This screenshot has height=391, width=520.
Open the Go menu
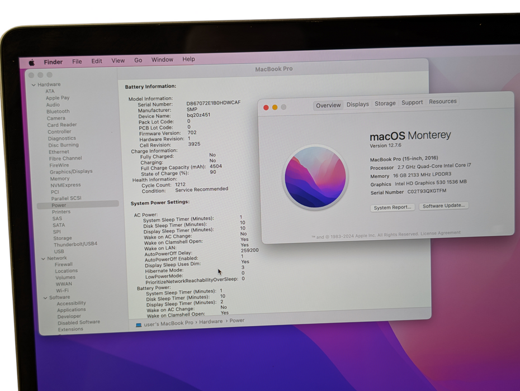[x=138, y=60]
